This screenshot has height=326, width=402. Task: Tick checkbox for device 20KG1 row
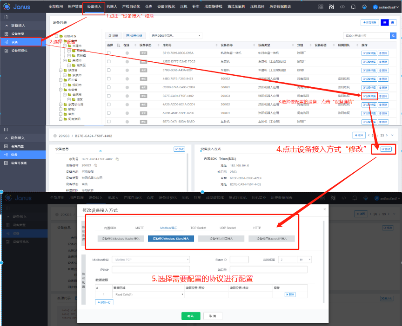pos(109,113)
